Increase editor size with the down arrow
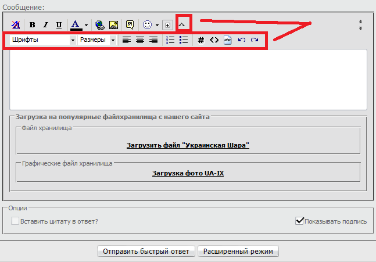This screenshot has height=262, width=376. 360,28
